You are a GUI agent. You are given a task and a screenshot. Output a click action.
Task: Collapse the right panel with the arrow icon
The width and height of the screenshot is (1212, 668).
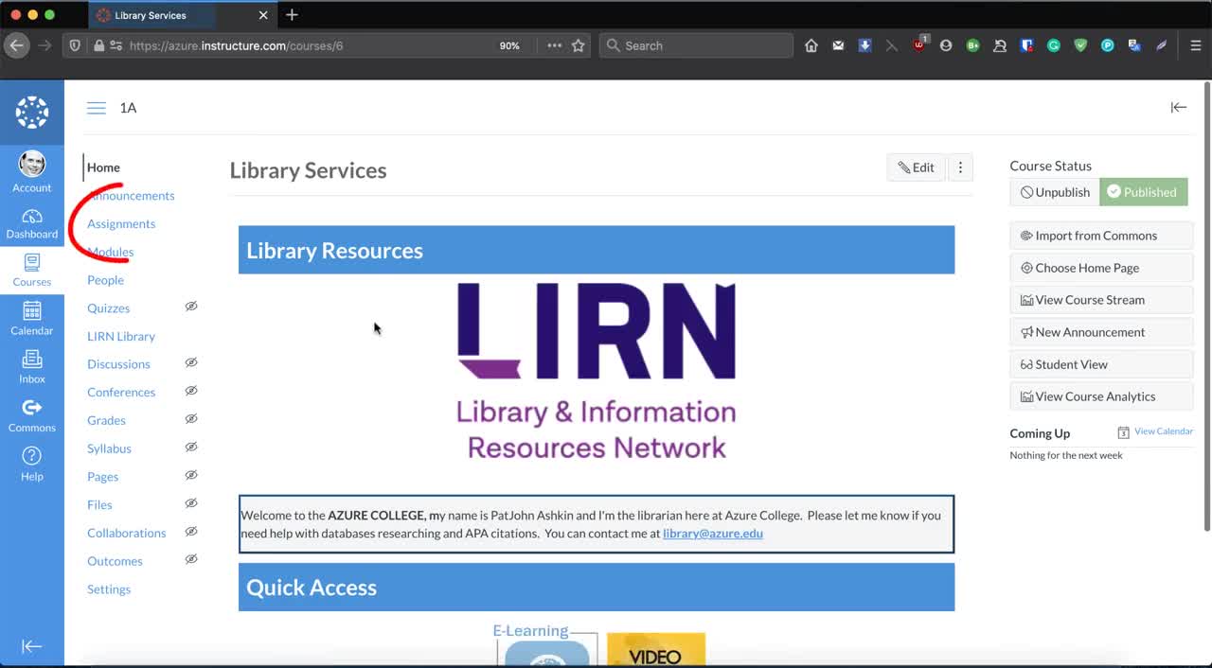pos(1179,107)
